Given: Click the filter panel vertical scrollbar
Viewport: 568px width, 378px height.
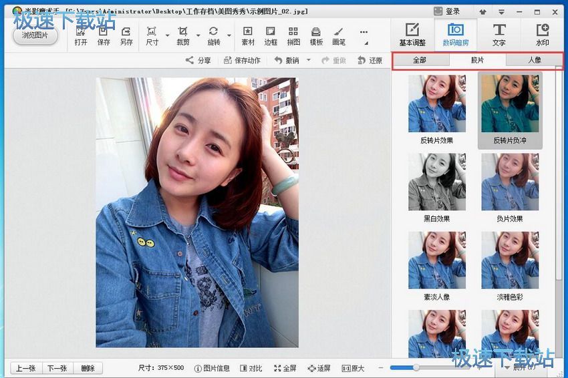Looking at the screenshot, I should [559, 174].
